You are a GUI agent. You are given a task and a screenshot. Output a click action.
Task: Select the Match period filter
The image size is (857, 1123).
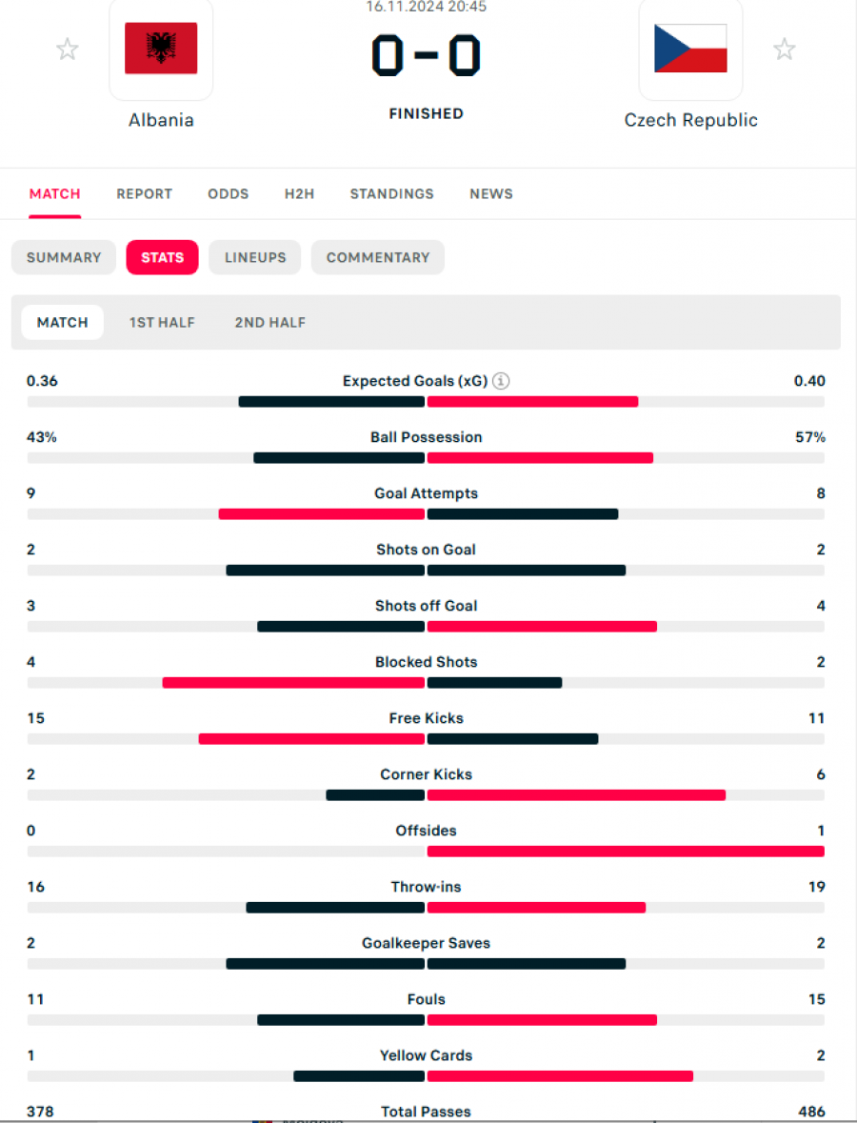[x=62, y=322]
